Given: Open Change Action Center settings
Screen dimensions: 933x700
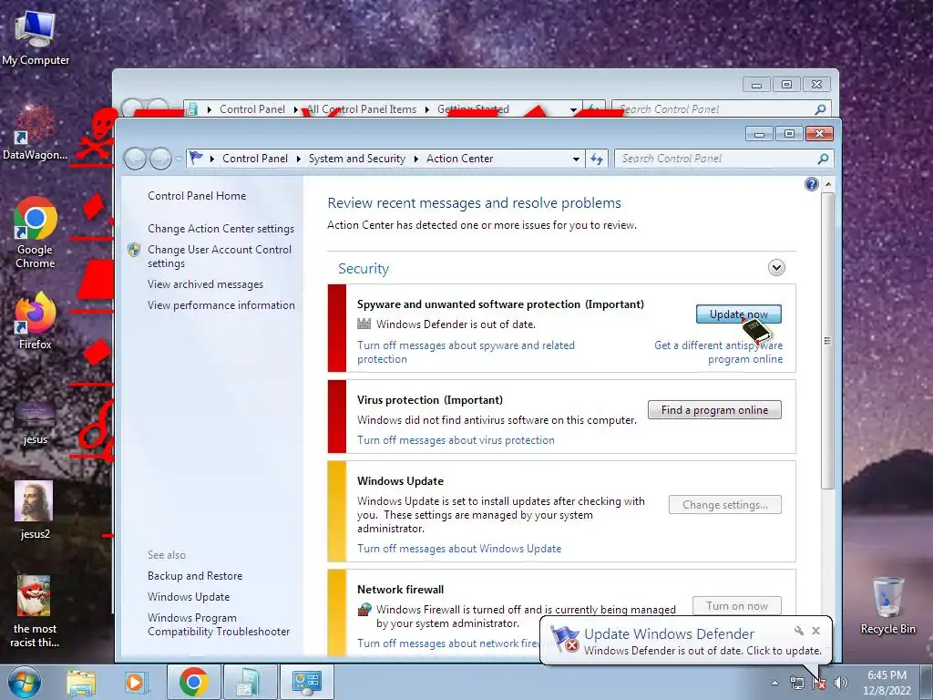Looking at the screenshot, I should (x=220, y=228).
